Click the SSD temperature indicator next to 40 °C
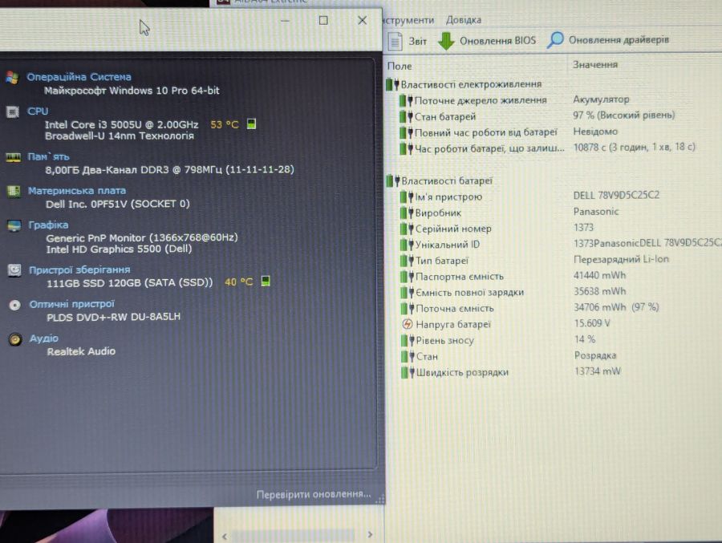Viewport: 722px width, 543px height. coord(266,281)
